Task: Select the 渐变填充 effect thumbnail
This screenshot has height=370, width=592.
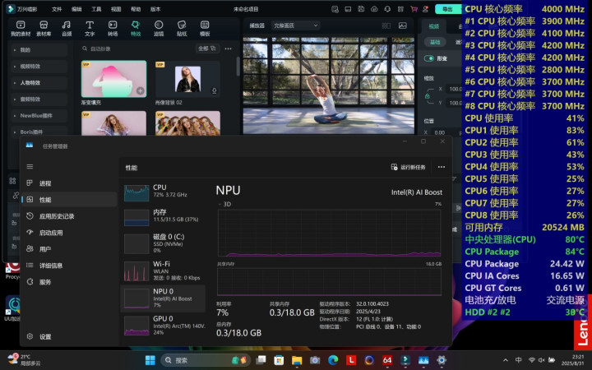Action: (113, 79)
